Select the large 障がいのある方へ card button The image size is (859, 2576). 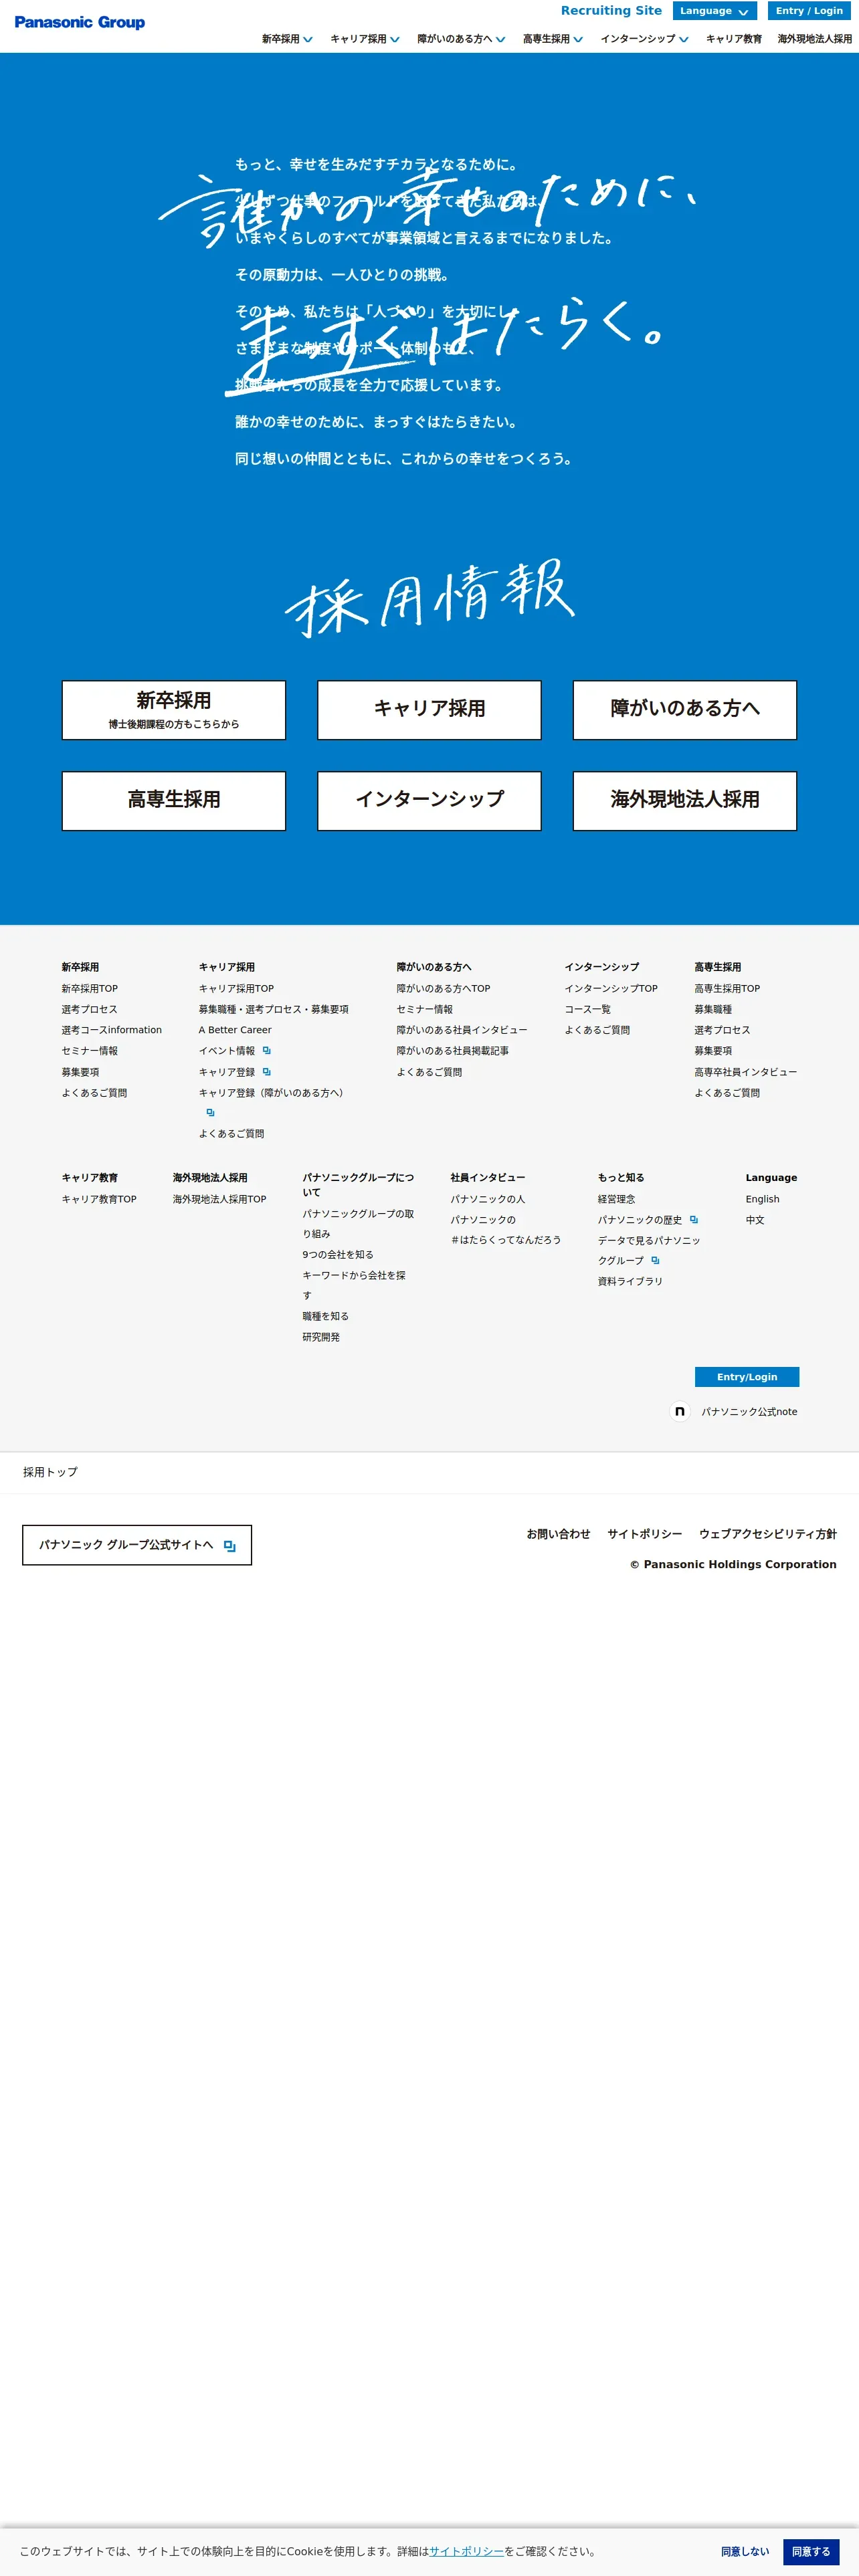pyautogui.click(x=685, y=710)
